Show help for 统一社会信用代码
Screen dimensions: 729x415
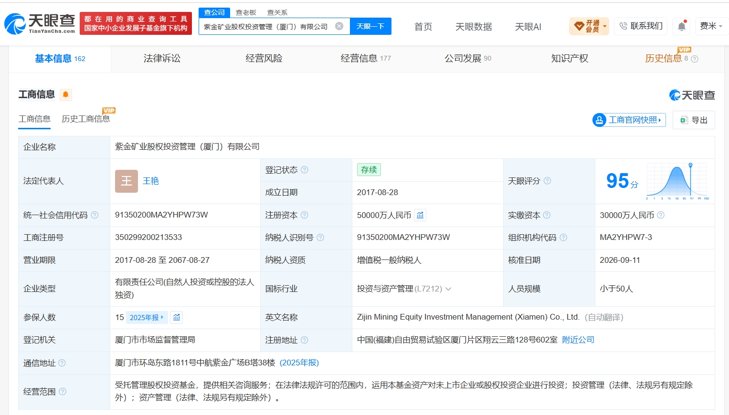tap(95, 215)
